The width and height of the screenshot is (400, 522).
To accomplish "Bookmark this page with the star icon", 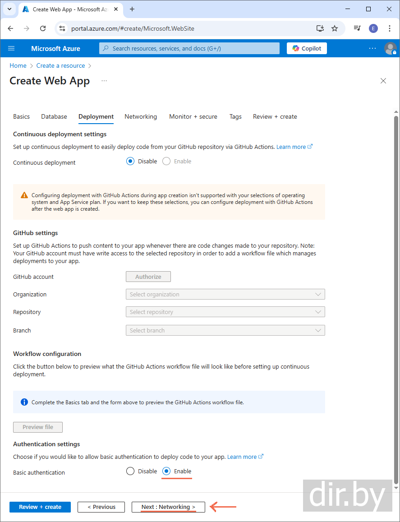I will [x=335, y=28].
